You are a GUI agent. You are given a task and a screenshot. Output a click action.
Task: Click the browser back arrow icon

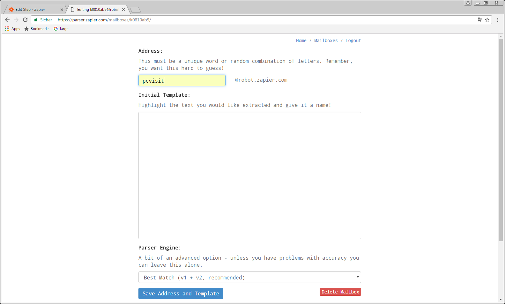point(7,20)
